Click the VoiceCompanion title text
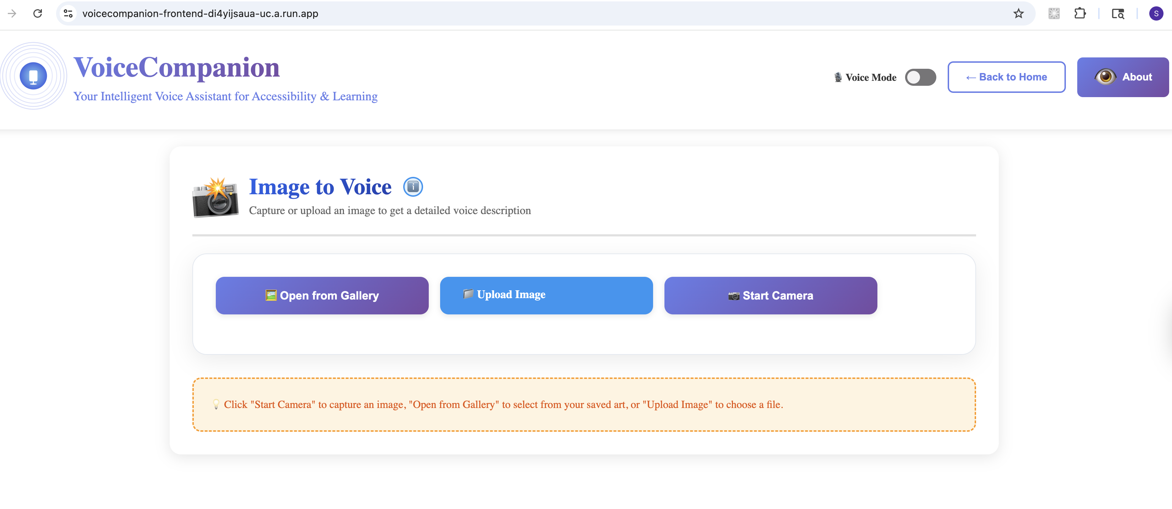Viewport: 1172px width, 509px height. coord(176,67)
